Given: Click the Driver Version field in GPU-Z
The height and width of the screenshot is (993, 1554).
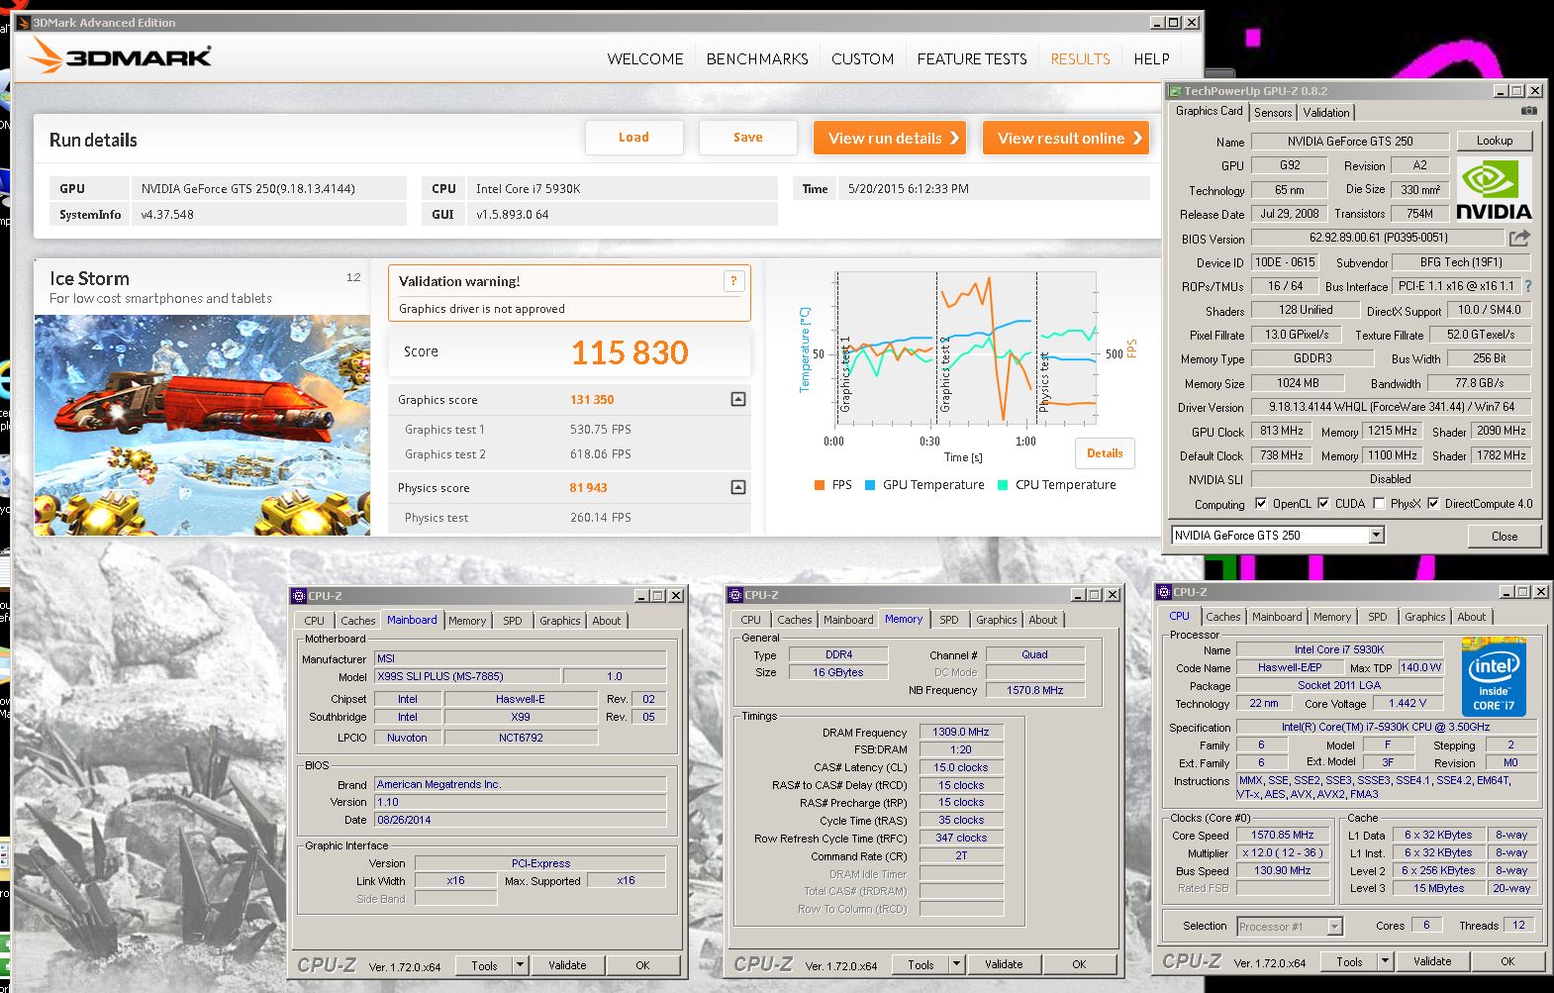Looking at the screenshot, I should pos(1391,407).
